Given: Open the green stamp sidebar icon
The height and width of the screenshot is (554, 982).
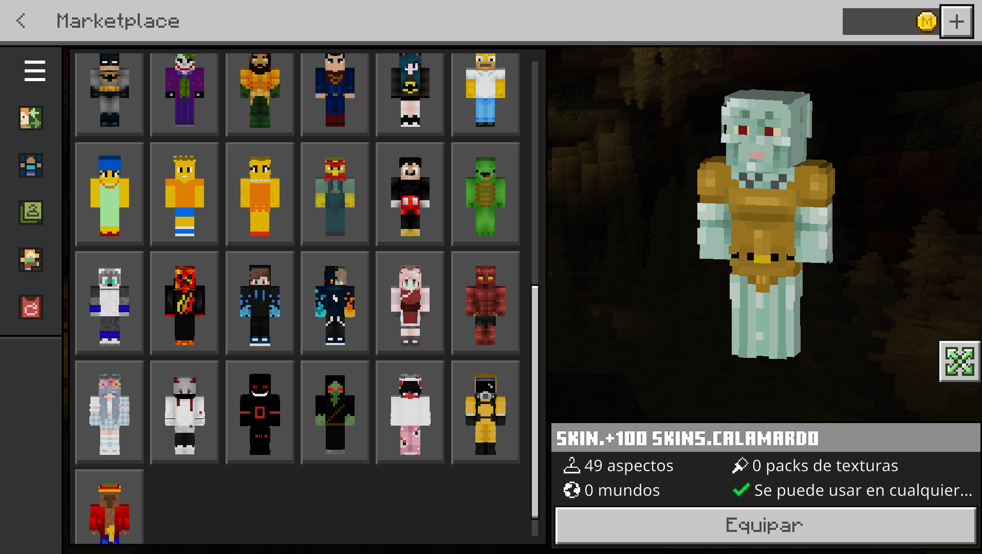Looking at the screenshot, I should tap(31, 213).
